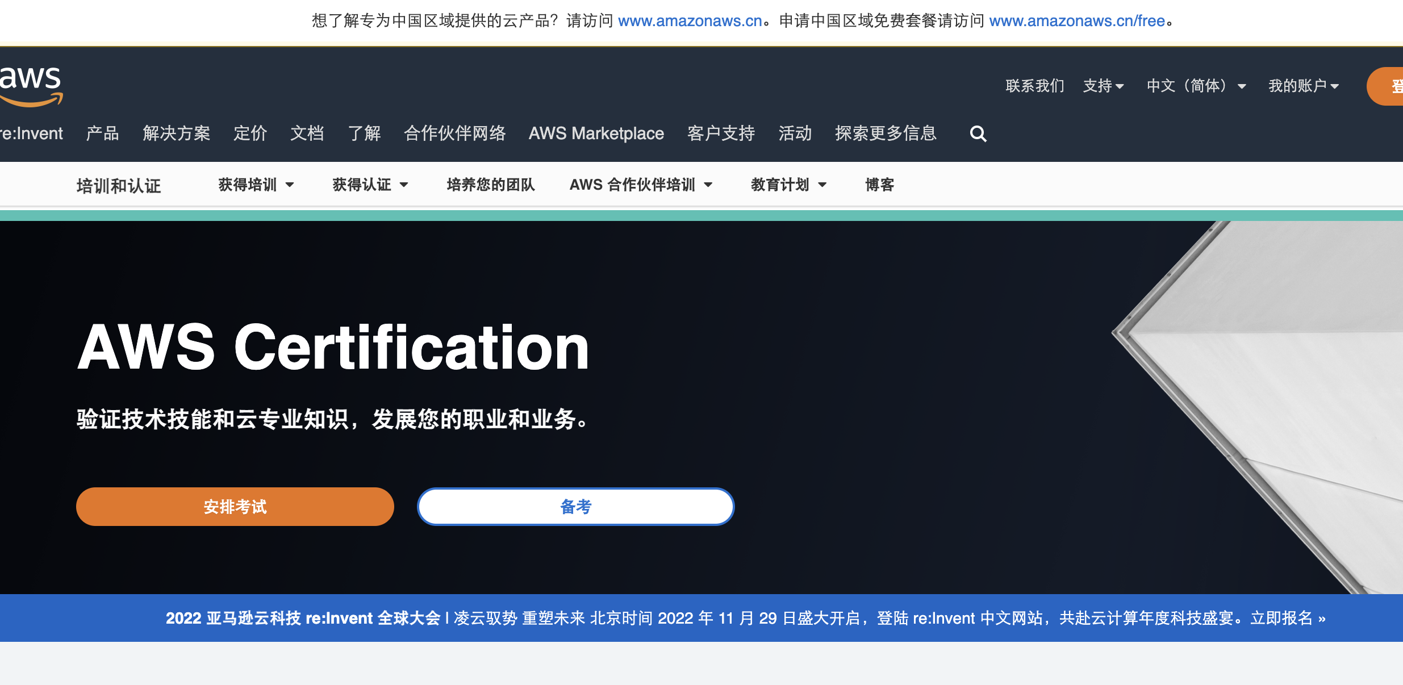Screen dimensions: 1403x685
Task: Open AWS Marketplace menu item
Action: (x=596, y=133)
